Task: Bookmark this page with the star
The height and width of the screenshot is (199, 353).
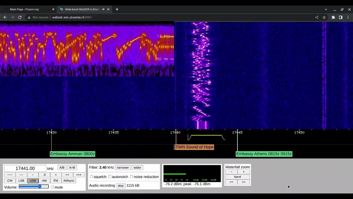Action: pos(324,17)
